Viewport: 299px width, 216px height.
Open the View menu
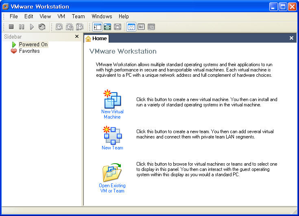click(x=45, y=16)
